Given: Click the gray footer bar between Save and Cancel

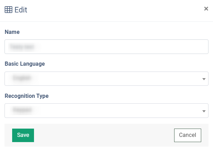Looking at the screenshot, I should click(104, 135).
